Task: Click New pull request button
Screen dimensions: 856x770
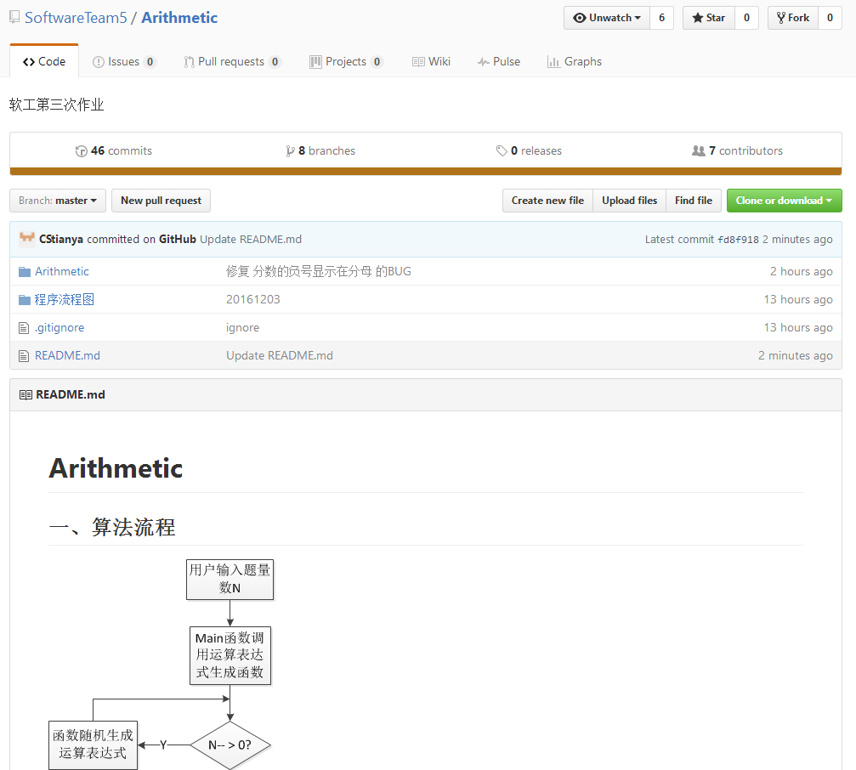Action: tap(161, 201)
